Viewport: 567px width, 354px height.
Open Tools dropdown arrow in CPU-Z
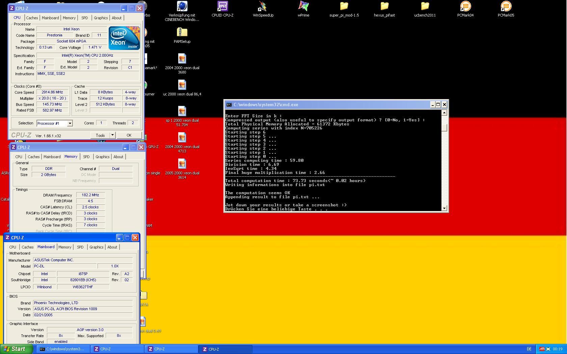[x=112, y=135]
